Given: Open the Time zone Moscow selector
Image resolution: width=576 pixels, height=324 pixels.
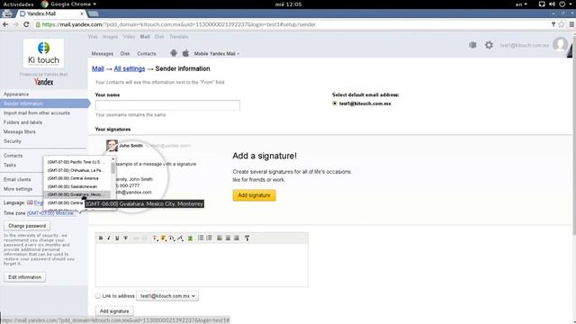Looking at the screenshot, I should click(50, 213).
